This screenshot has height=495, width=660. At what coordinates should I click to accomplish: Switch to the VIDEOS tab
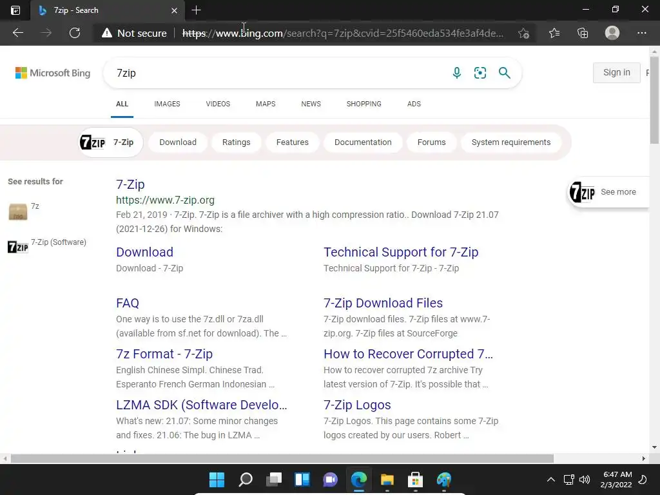[x=218, y=104]
